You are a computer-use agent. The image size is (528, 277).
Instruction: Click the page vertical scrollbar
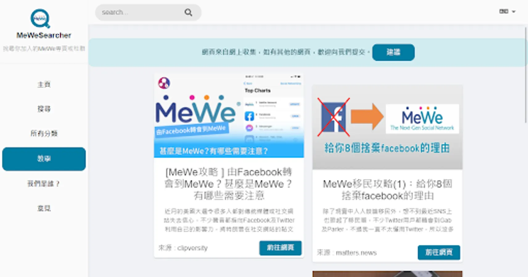tap(526, 75)
